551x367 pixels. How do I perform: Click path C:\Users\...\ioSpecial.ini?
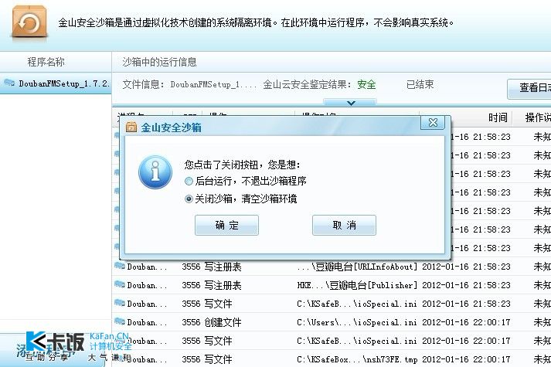(357, 322)
